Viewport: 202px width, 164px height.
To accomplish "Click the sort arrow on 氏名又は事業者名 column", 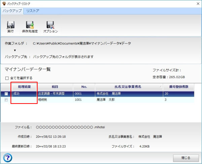I will point(161,87).
